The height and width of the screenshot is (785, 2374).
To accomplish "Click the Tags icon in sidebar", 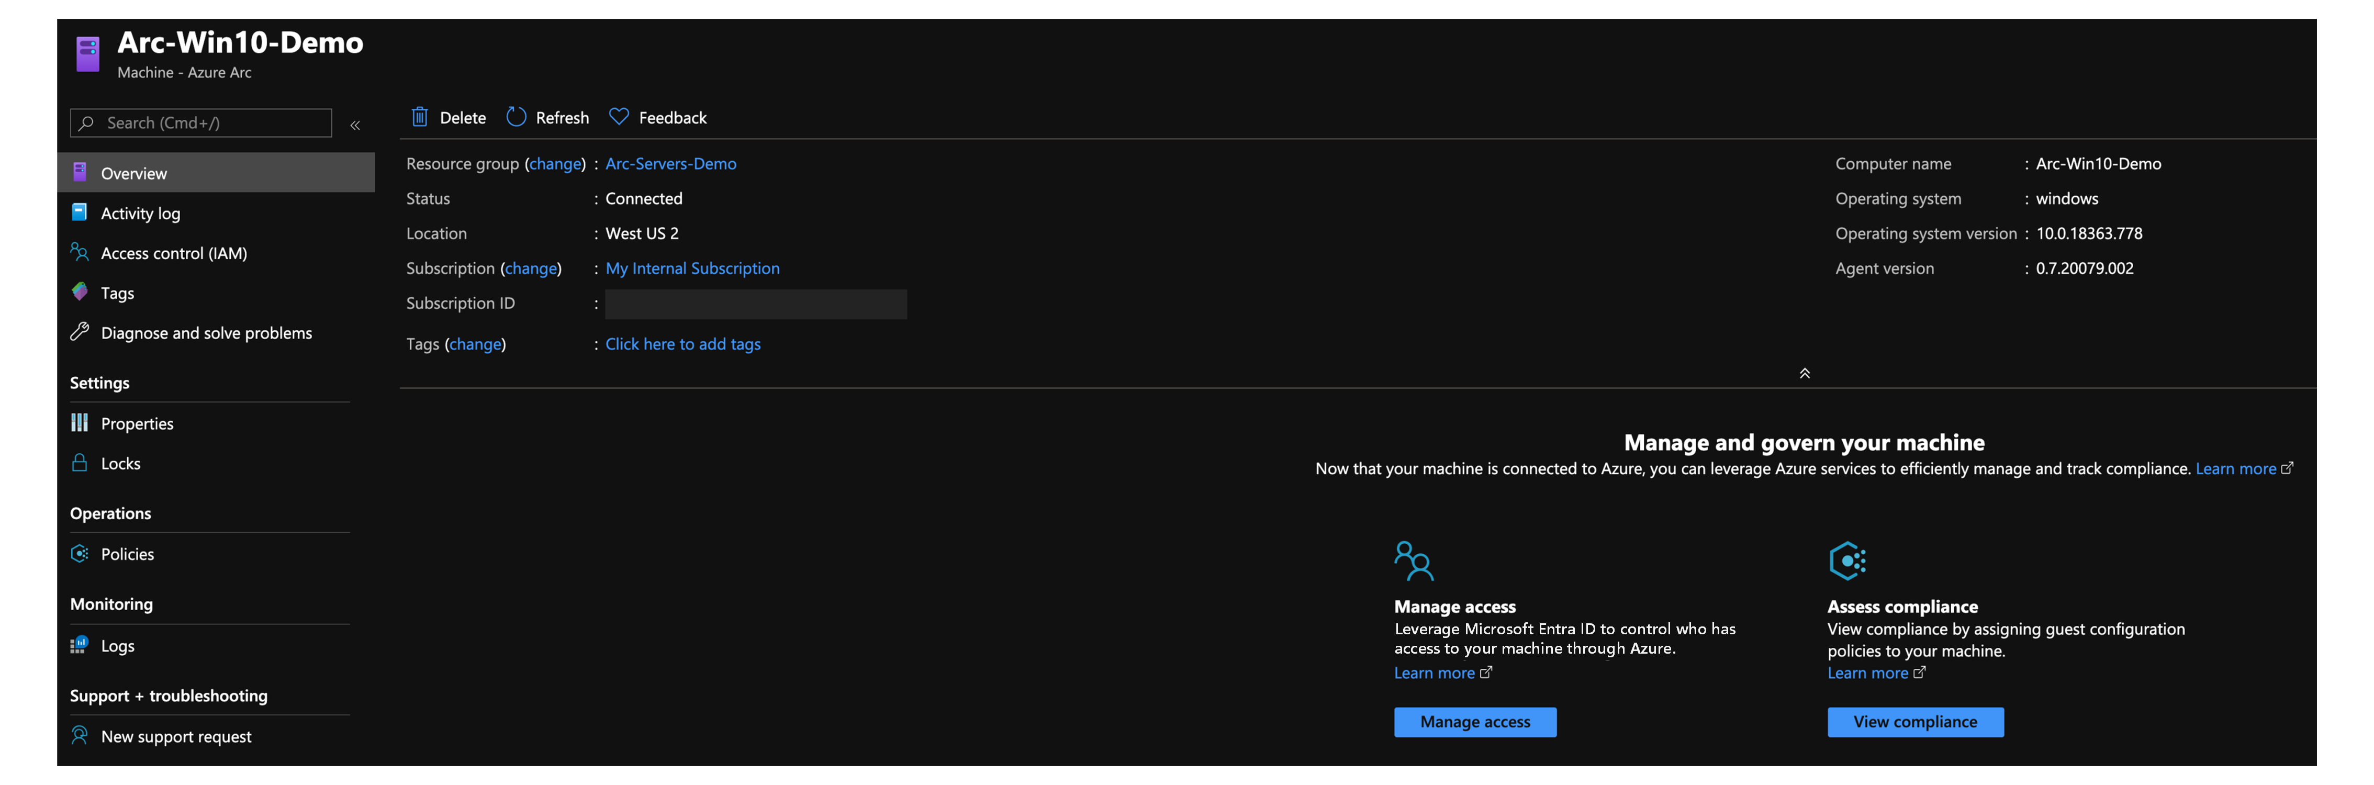I will click(x=80, y=292).
